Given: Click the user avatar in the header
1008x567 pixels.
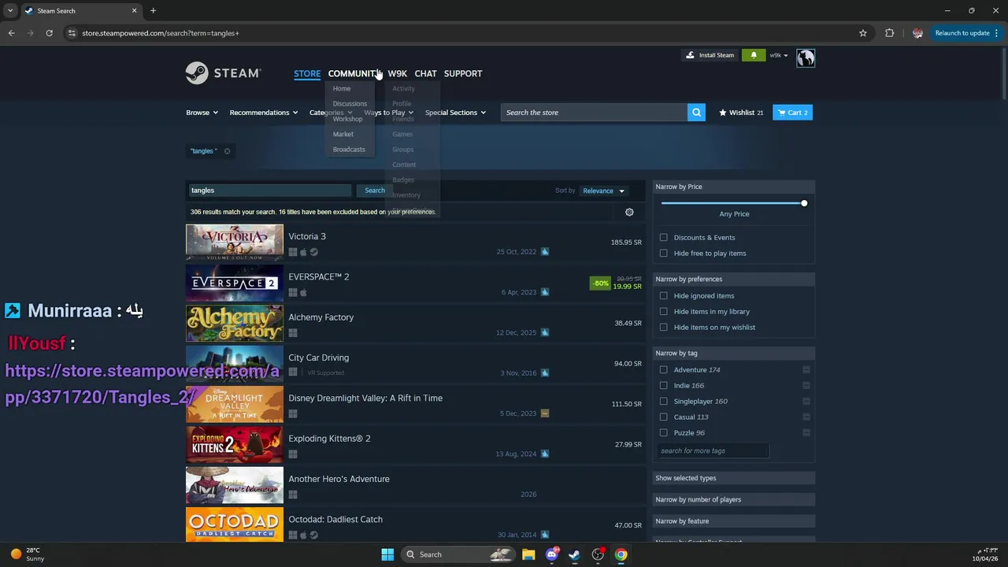Looking at the screenshot, I should pyautogui.click(x=806, y=57).
